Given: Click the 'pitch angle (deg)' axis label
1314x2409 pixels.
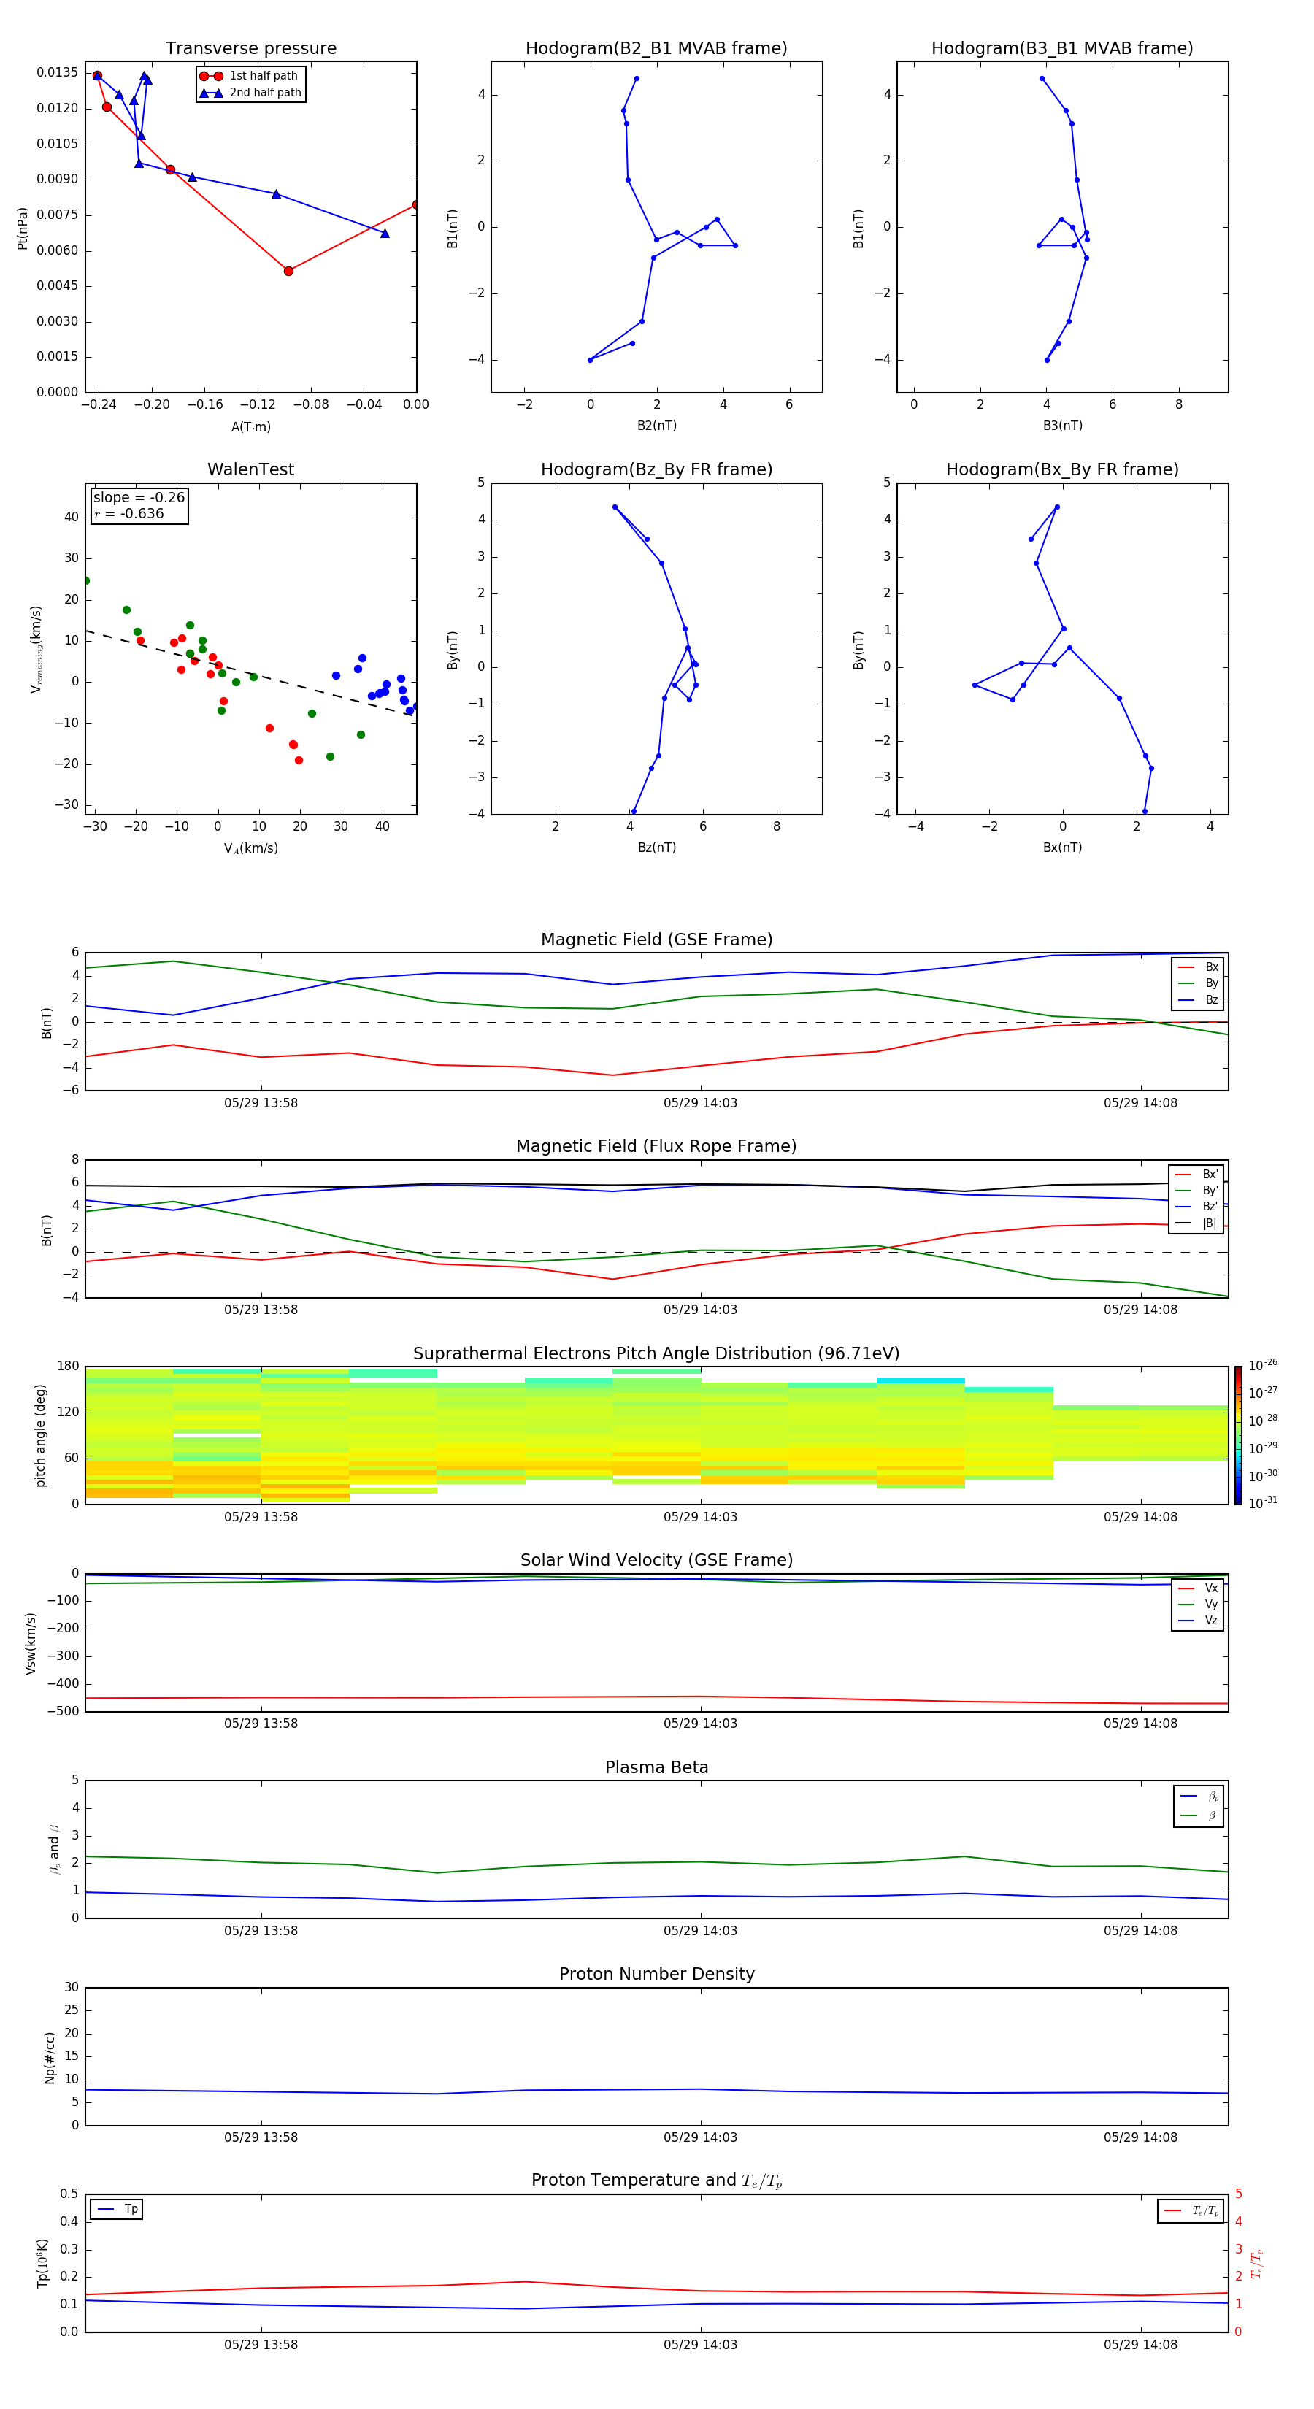Looking at the screenshot, I should click(x=40, y=1435).
